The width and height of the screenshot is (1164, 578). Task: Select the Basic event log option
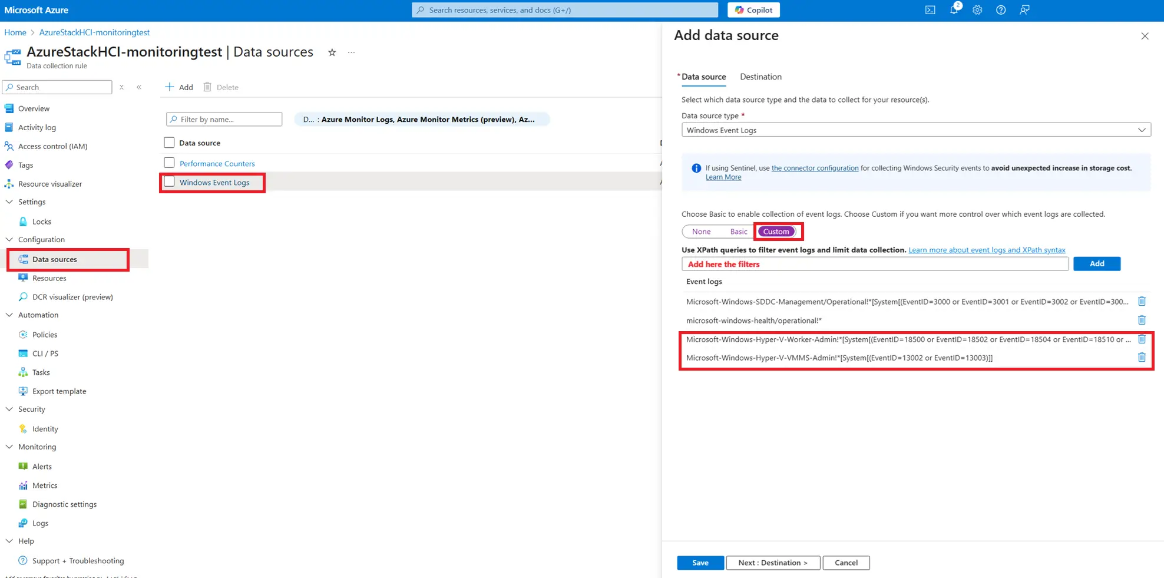click(738, 232)
